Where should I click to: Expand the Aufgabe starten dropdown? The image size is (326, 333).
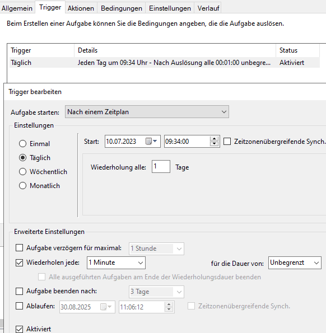coord(147,112)
